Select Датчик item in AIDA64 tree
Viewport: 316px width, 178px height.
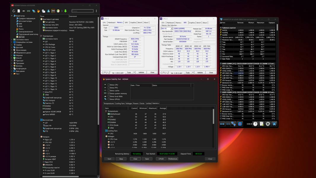point(22,37)
